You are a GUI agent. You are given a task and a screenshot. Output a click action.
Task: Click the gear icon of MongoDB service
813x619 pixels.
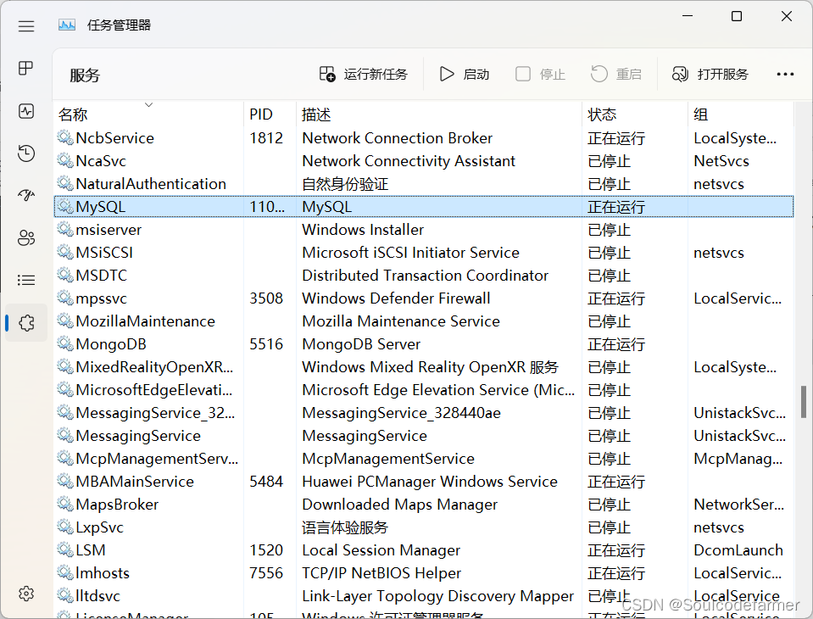coord(65,343)
